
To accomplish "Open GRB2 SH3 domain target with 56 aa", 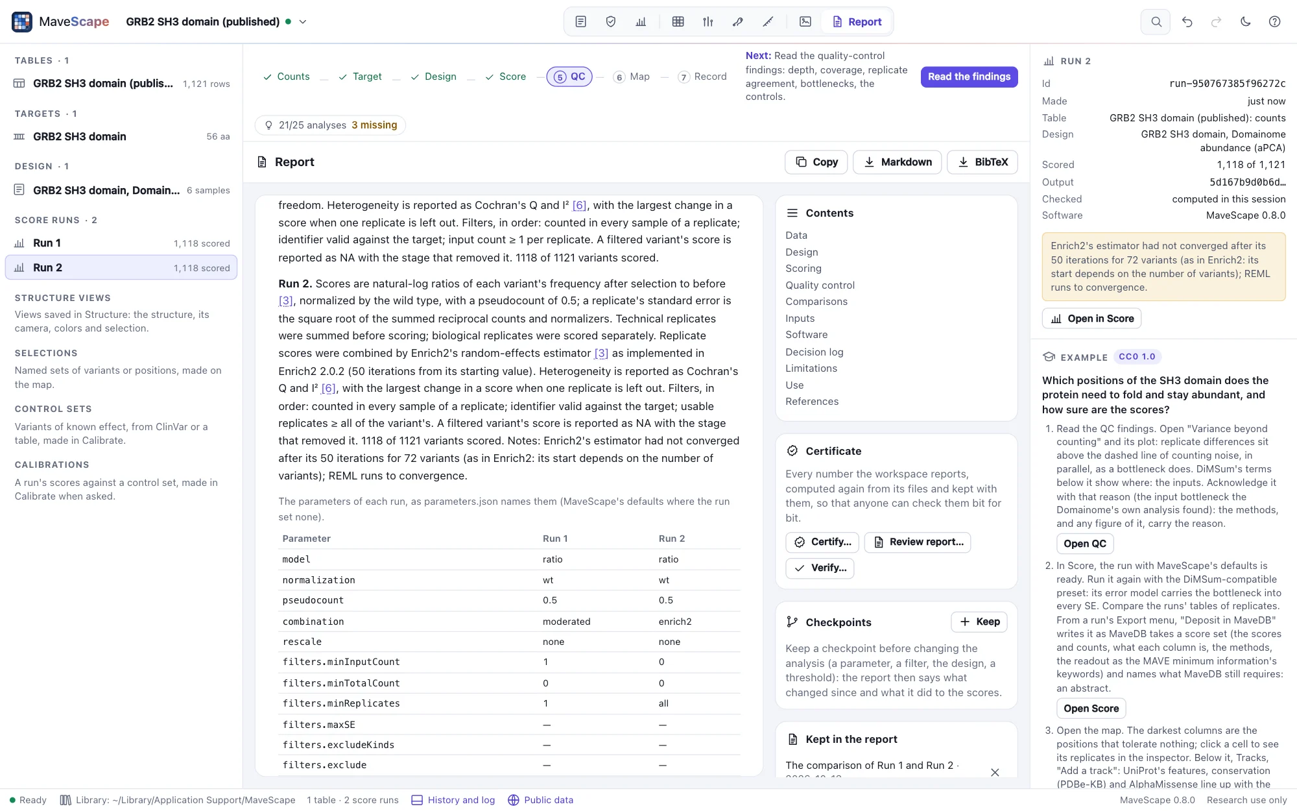I will [x=121, y=136].
